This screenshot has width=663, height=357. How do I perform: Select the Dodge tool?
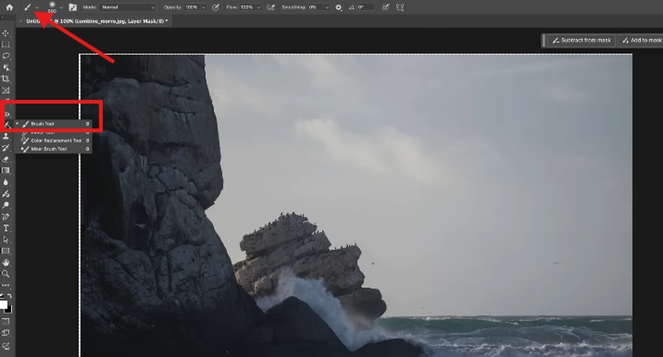click(x=6, y=205)
